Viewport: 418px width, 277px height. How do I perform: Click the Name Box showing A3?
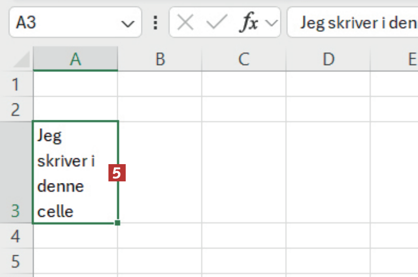click(x=64, y=23)
